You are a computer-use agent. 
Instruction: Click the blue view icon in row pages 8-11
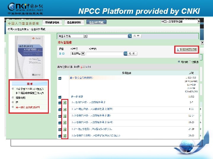(x=60, y=110)
